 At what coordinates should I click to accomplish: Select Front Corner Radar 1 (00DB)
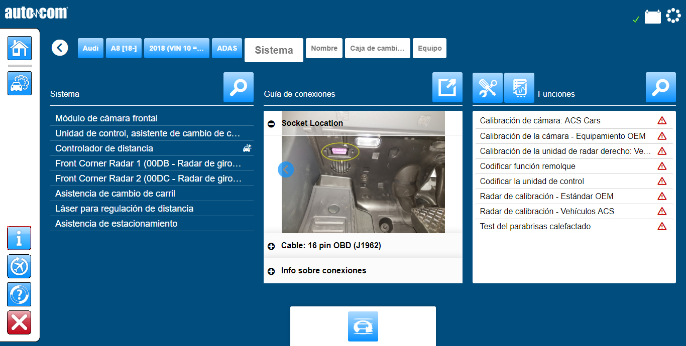pyautogui.click(x=152, y=163)
